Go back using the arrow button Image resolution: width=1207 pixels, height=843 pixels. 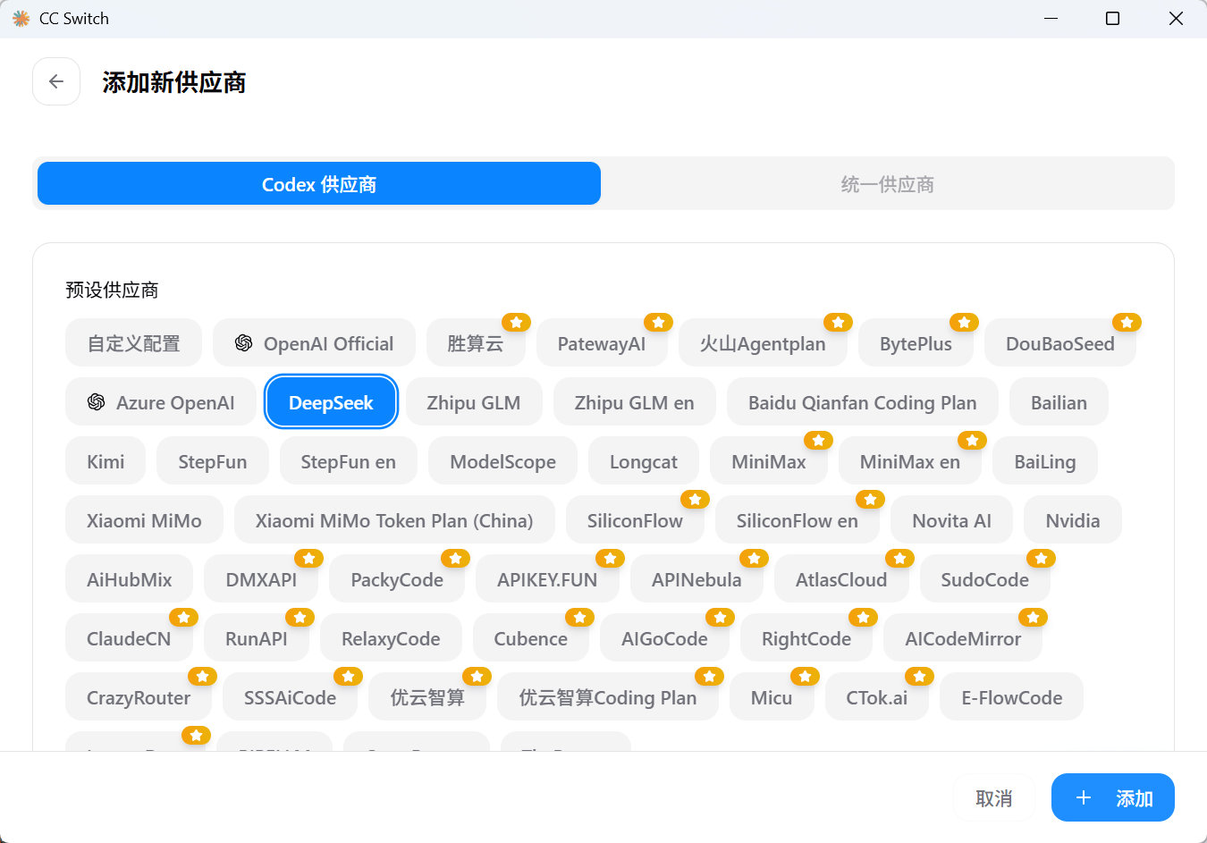pos(56,81)
